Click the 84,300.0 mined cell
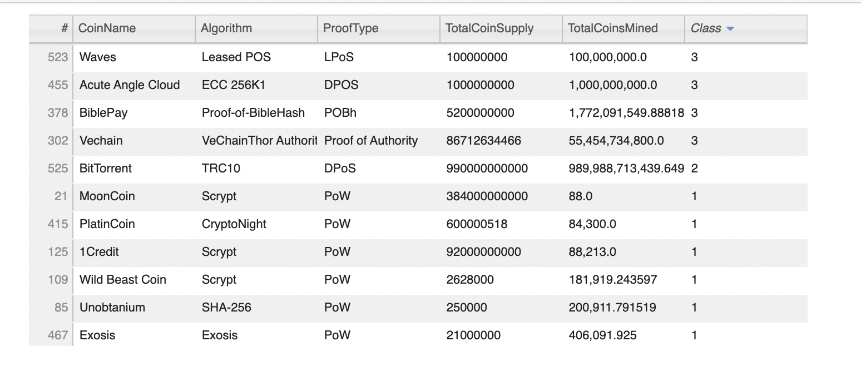 tap(624, 224)
